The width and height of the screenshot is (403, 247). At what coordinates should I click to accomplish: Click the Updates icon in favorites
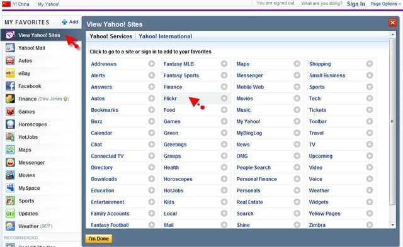(10, 214)
